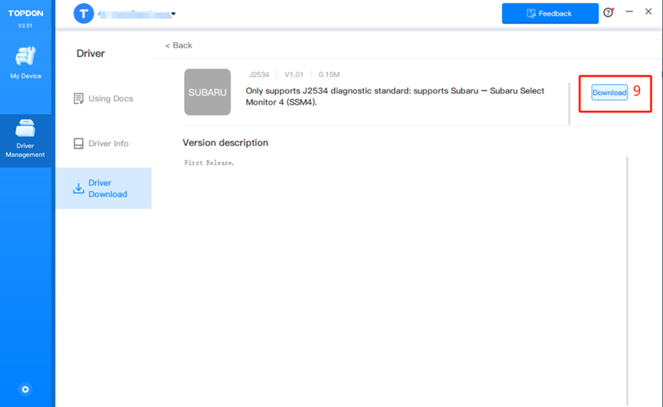This screenshot has width=663, height=407.
Task: Click the 0.15M size label
Action: pyautogui.click(x=329, y=75)
